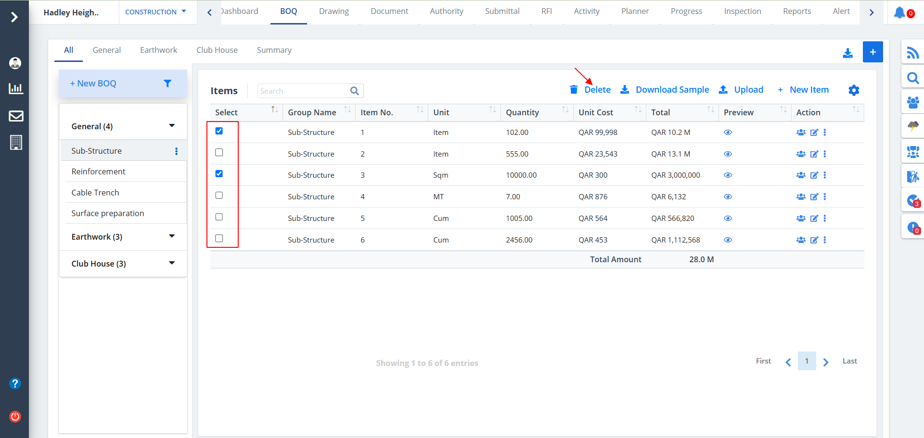The image size is (924, 438).
Task: Click the bar chart icon in sidebar
Action: tap(16, 88)
